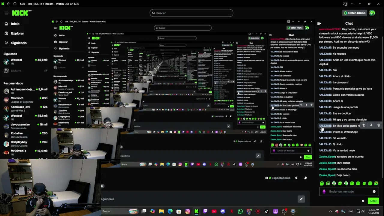Click the user in 'Deja busco'
Viewport: 384px width, 216px height.
[327, 175]
